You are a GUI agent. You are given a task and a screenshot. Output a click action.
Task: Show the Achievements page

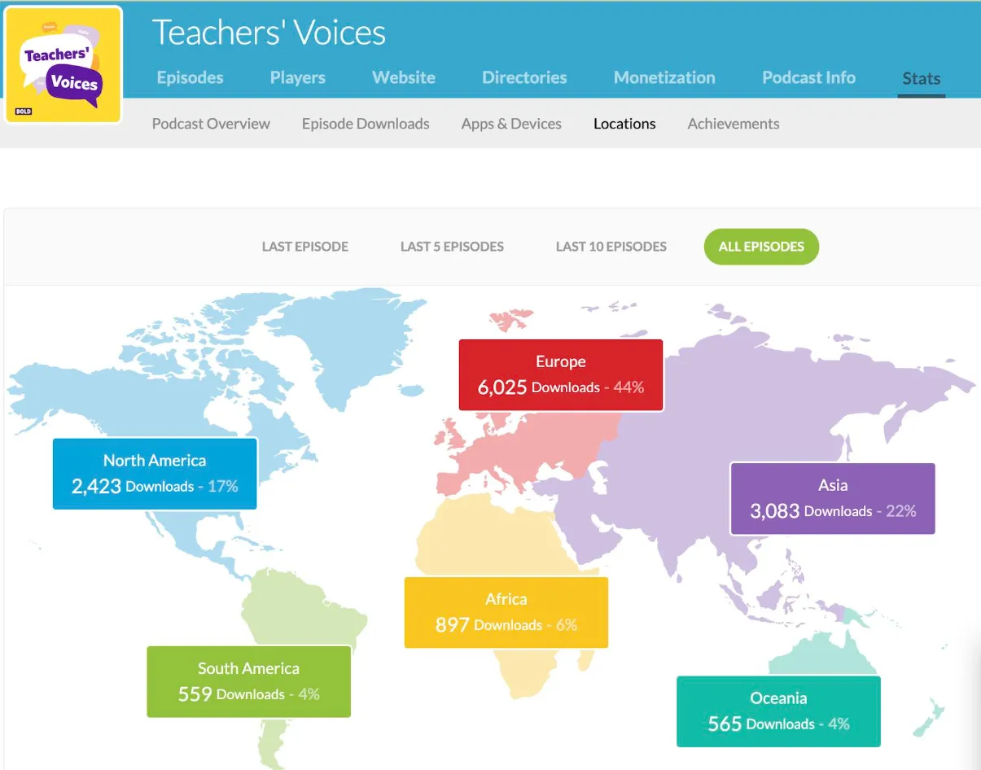[x=733, y=124]
